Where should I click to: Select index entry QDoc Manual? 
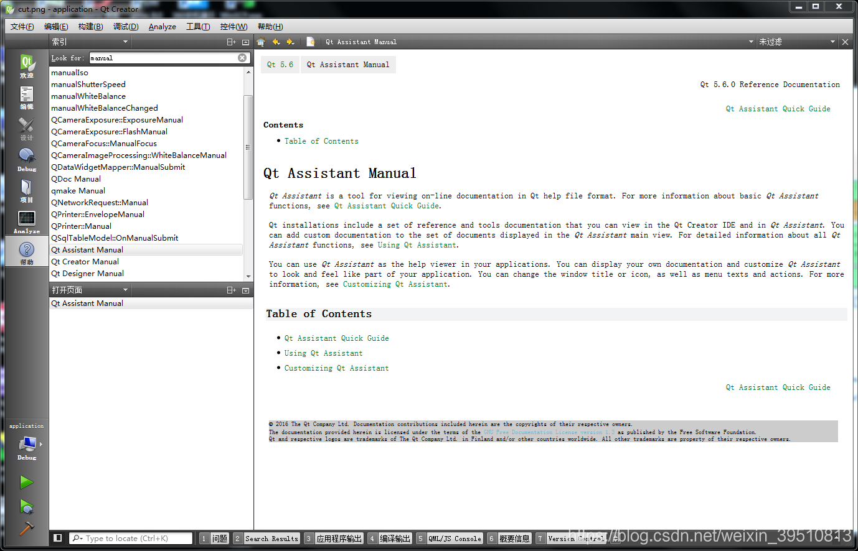coord(76,179)
